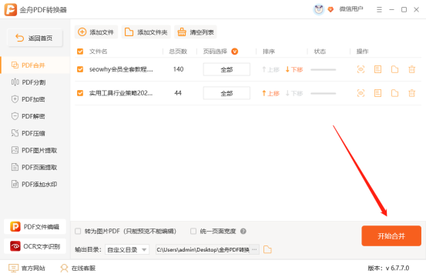Go to PDF压缩 in sidebar
Image resolution: width=426 pixels, height=277 pixels.
coord(35,133)
